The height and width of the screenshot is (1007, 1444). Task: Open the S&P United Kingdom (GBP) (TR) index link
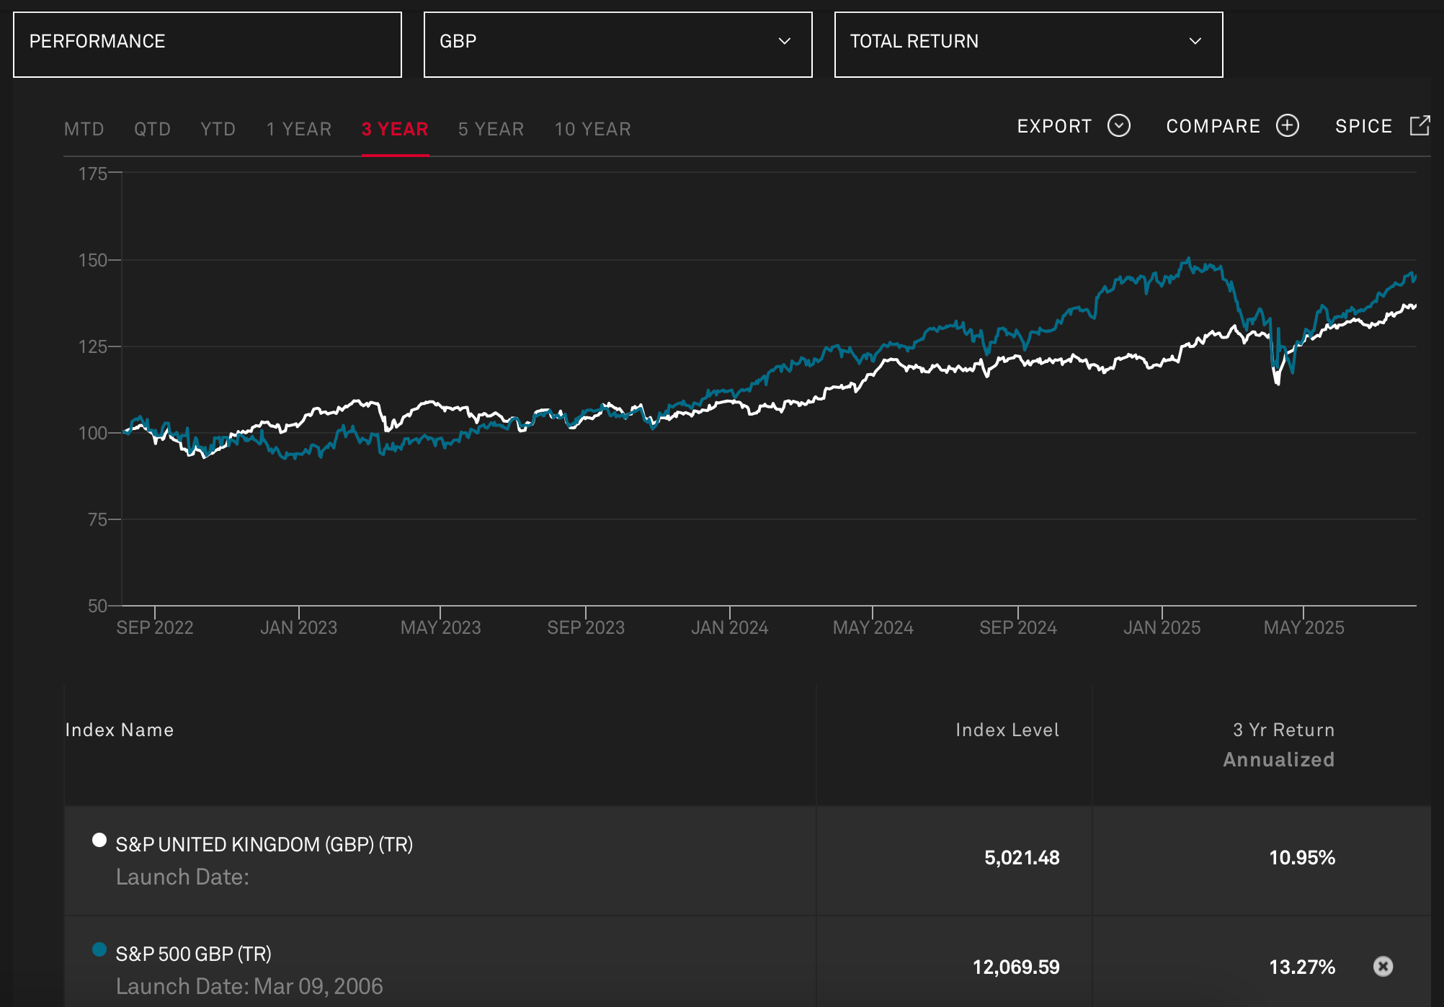[x=264, y=844]
